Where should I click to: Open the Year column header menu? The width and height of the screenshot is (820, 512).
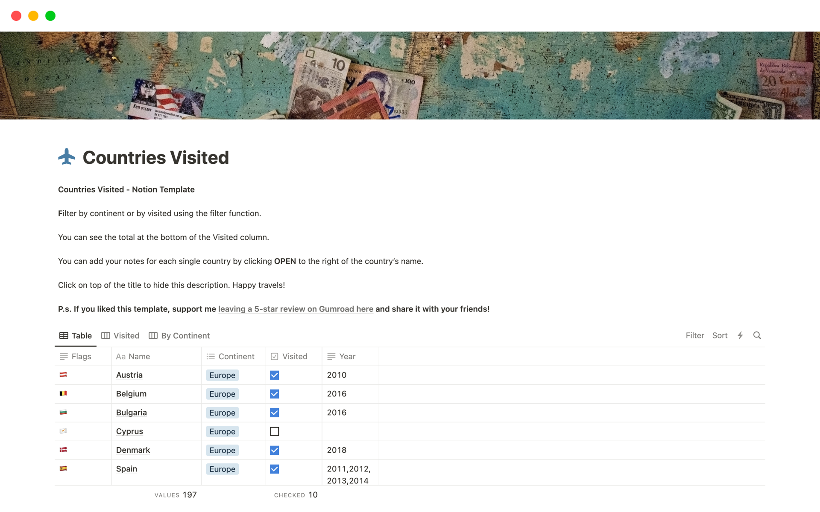(347, 356)
